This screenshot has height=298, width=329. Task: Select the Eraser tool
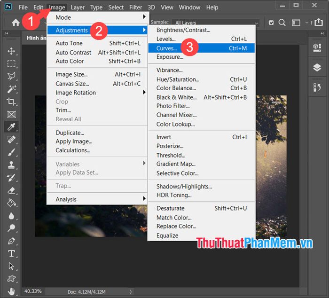pyautogui.click(x=11, y=190)
